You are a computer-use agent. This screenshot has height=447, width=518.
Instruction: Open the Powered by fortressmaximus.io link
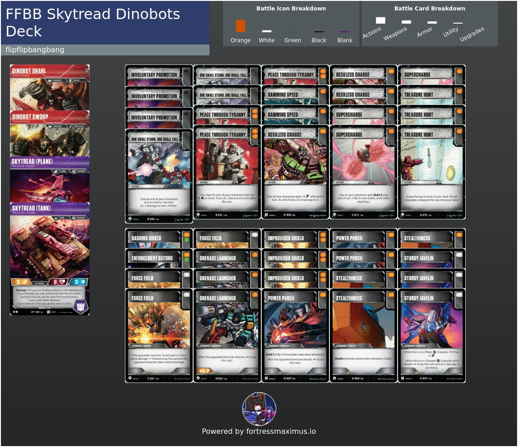259,431
